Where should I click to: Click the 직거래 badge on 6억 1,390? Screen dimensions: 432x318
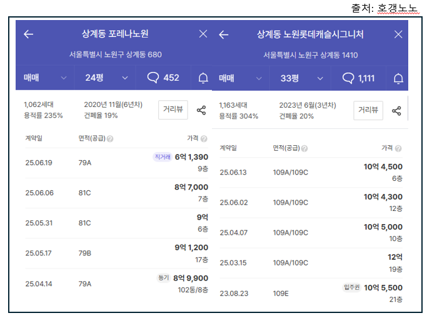coord(163,157)
